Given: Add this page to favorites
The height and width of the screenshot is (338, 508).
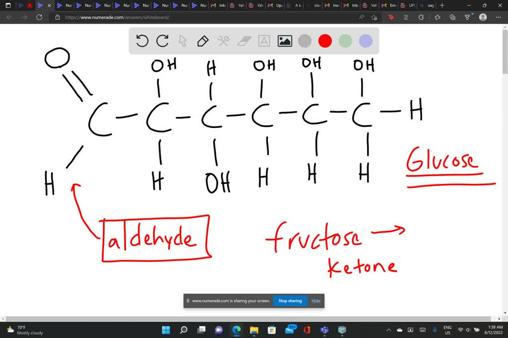Looking at the screenshot, I should pyautogui.click(x=374, y=17).
